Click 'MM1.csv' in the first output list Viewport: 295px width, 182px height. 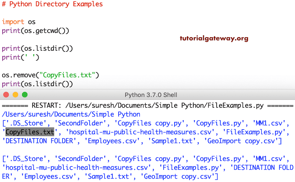click(x=272, y=123)
